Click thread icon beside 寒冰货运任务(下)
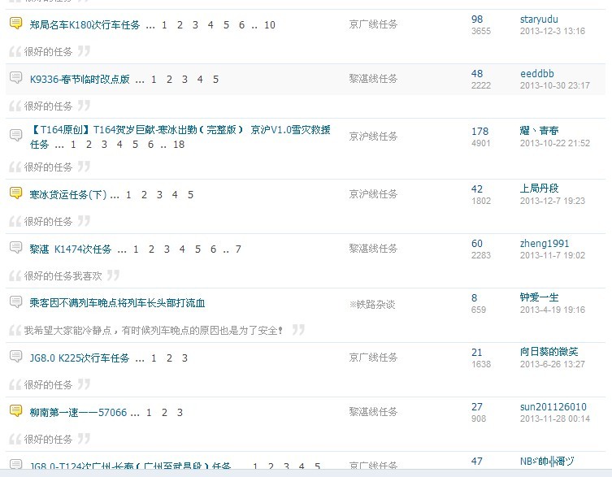The image size is (612, 477). tap(15, 193)
